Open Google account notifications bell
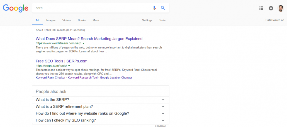287x127 pixels. click(x=271, y=8)
